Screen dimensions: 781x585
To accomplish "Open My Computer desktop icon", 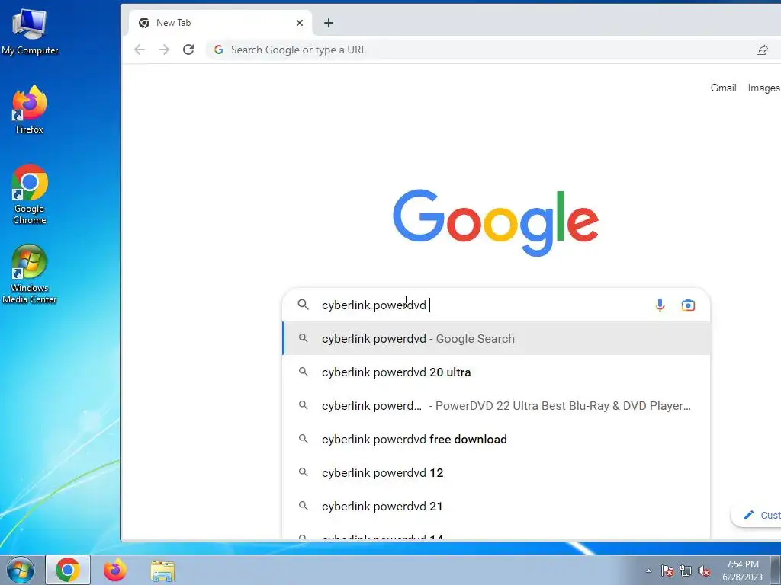I will 30,32.
